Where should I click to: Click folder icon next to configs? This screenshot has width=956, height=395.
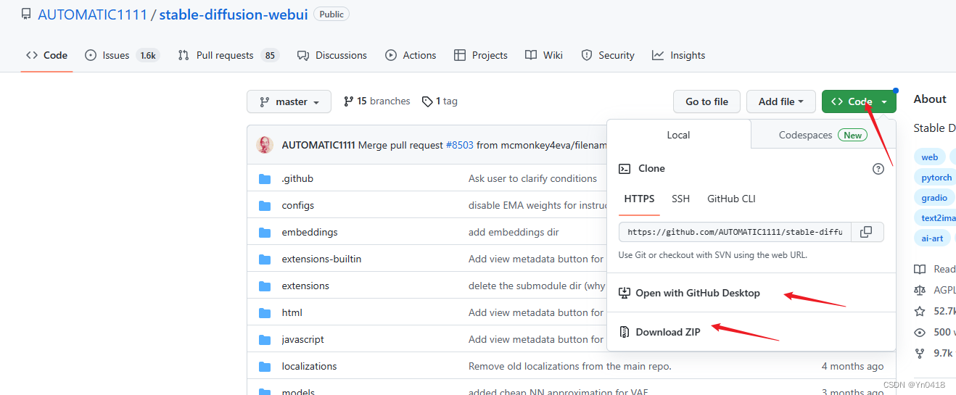click(x=265, y=205)
